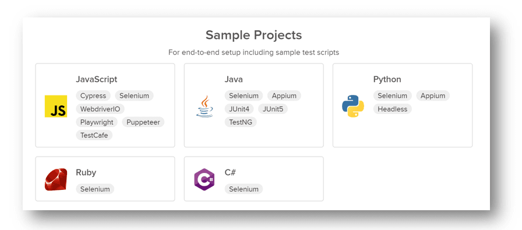
Task: Click the JUnit5 tag under Java
Action: tap(273, 109)
